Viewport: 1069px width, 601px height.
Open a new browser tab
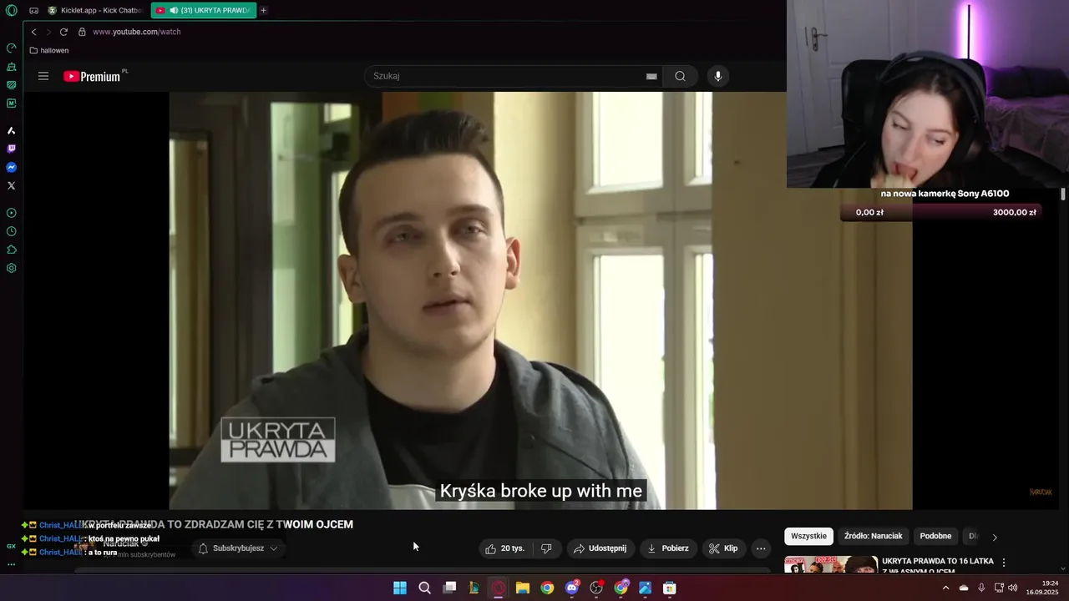(x=264, y=10)
